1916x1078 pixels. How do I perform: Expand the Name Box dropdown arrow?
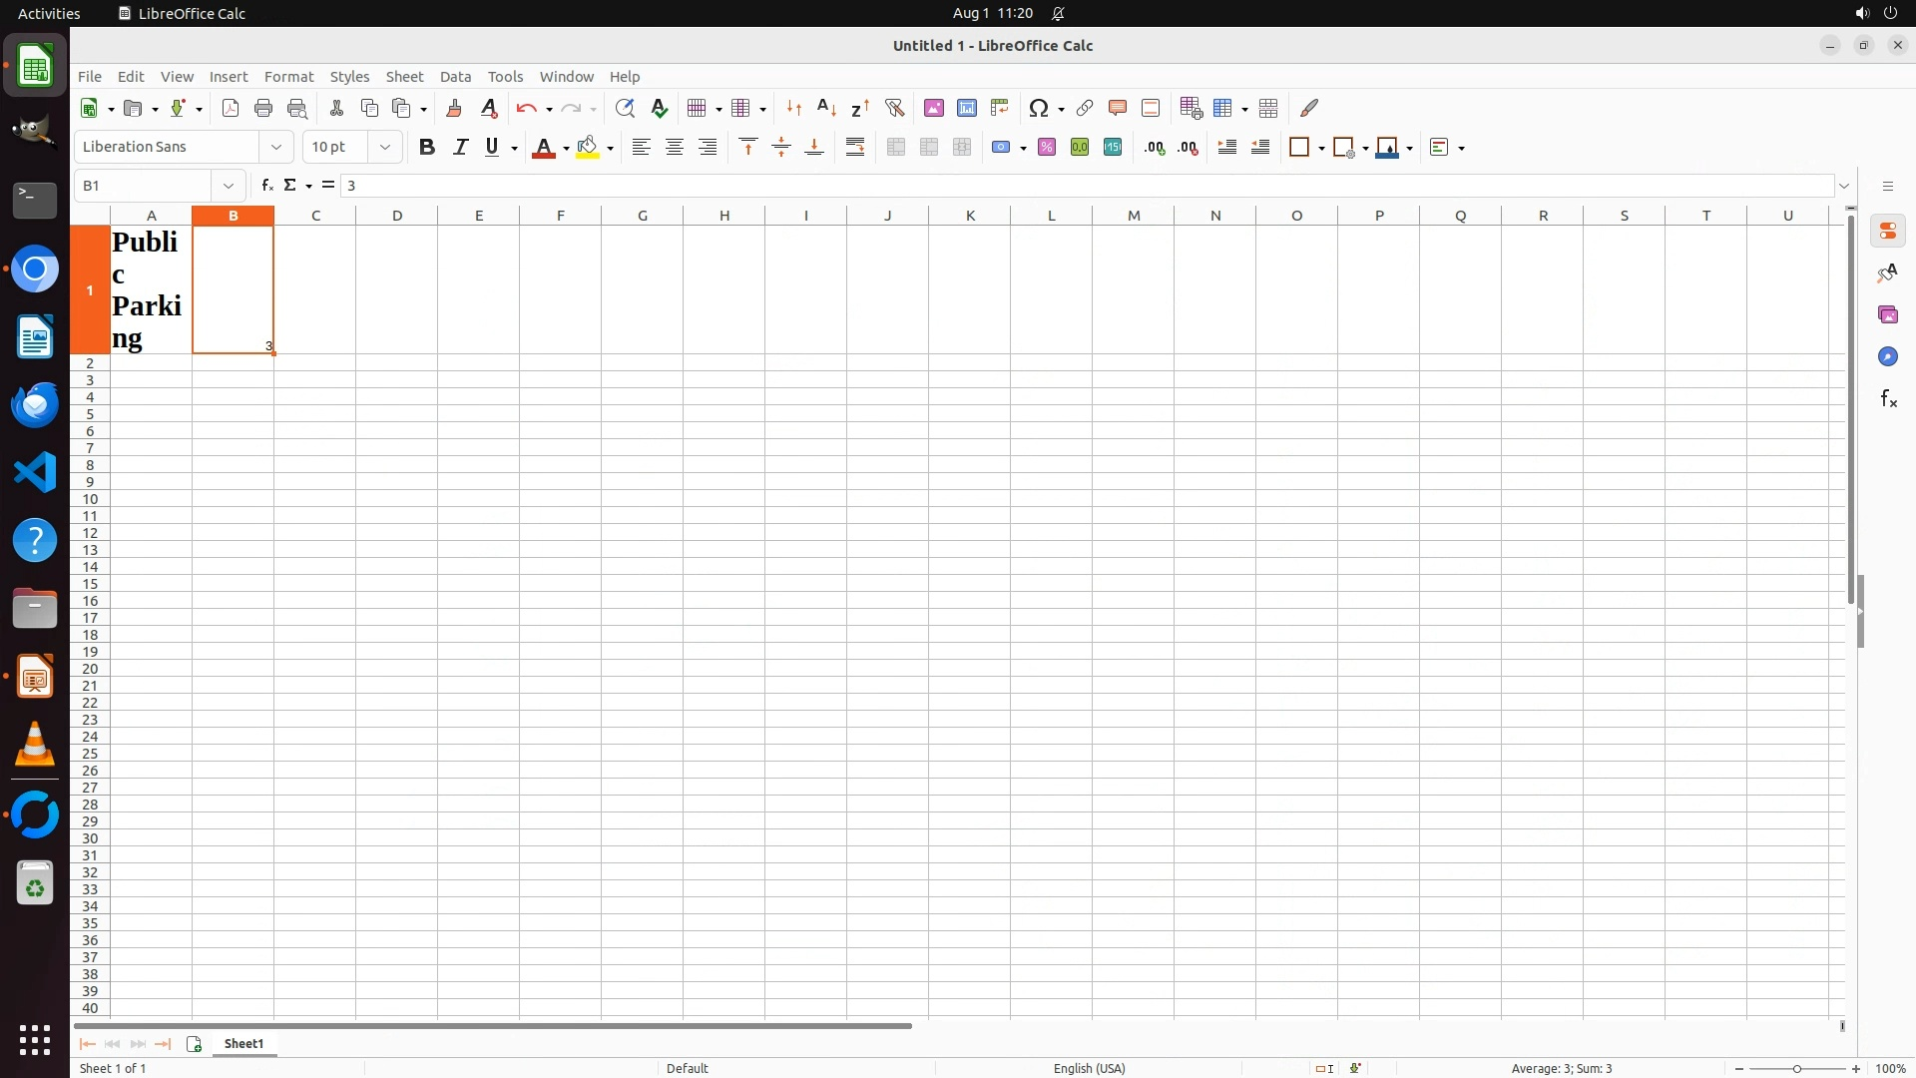[229, 186]
